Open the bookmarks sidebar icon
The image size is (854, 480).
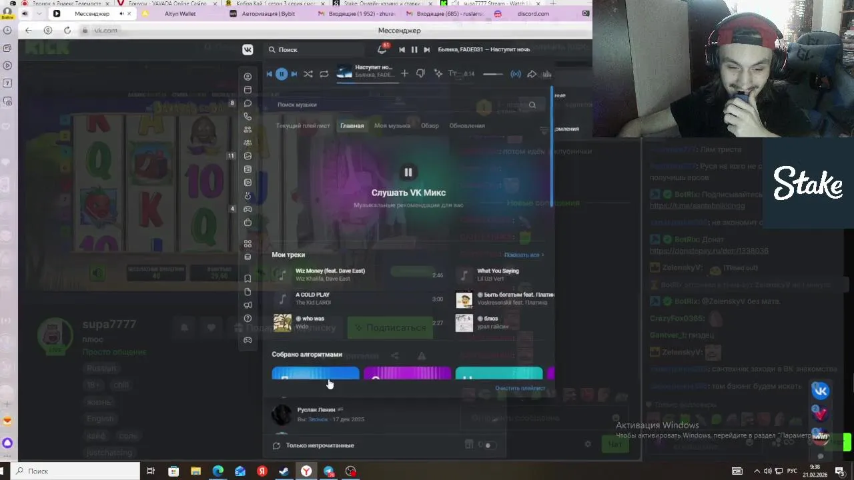(x=248, y=279)
